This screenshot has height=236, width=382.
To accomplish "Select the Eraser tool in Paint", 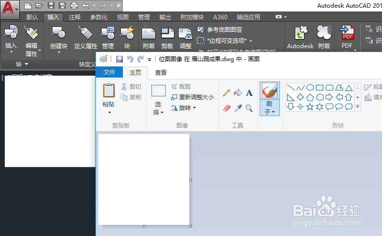I will [x=226, y=108].
